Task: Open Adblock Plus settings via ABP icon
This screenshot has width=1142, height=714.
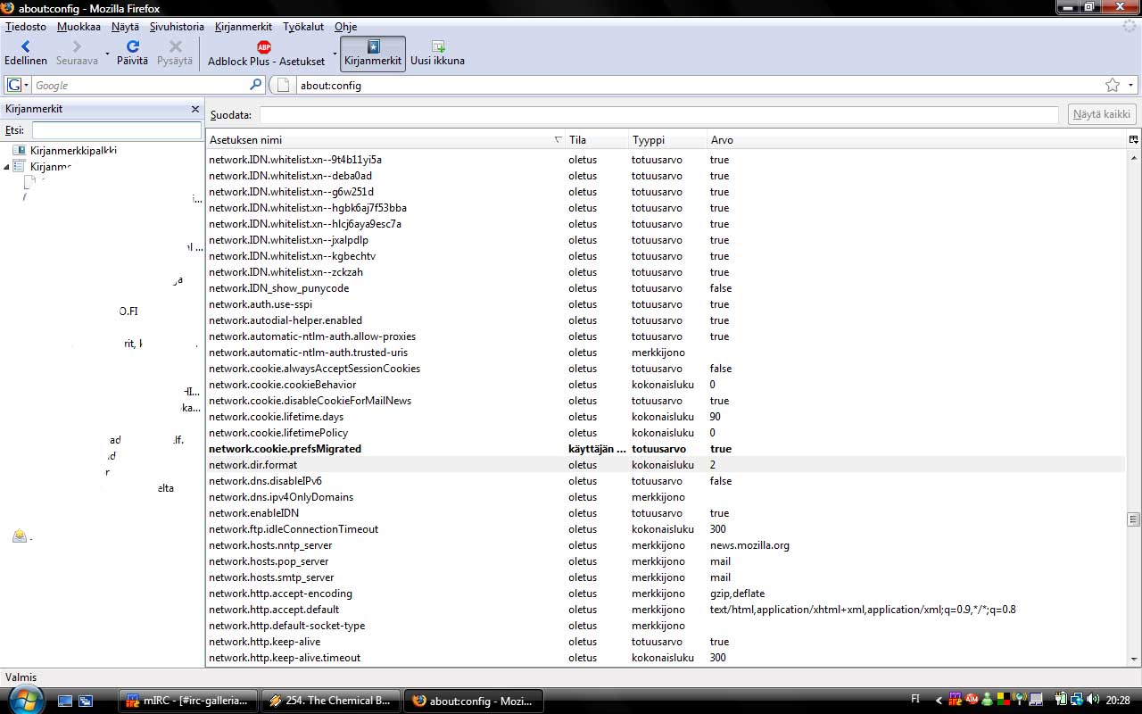Action: click(264, 46)
